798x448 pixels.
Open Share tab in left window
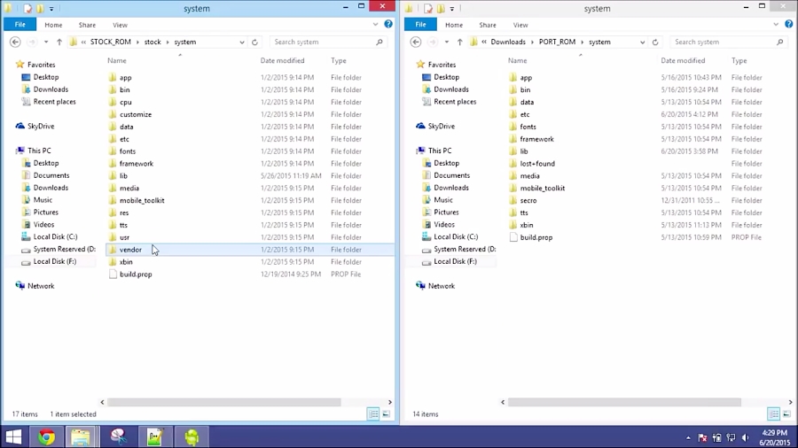[87, 25]
